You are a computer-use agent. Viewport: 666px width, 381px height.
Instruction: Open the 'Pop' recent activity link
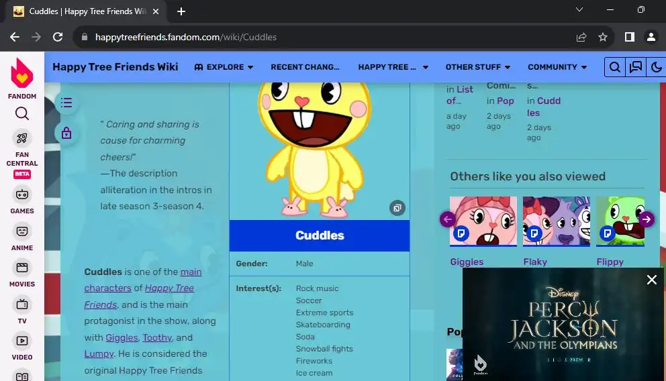tap(506, 101)
